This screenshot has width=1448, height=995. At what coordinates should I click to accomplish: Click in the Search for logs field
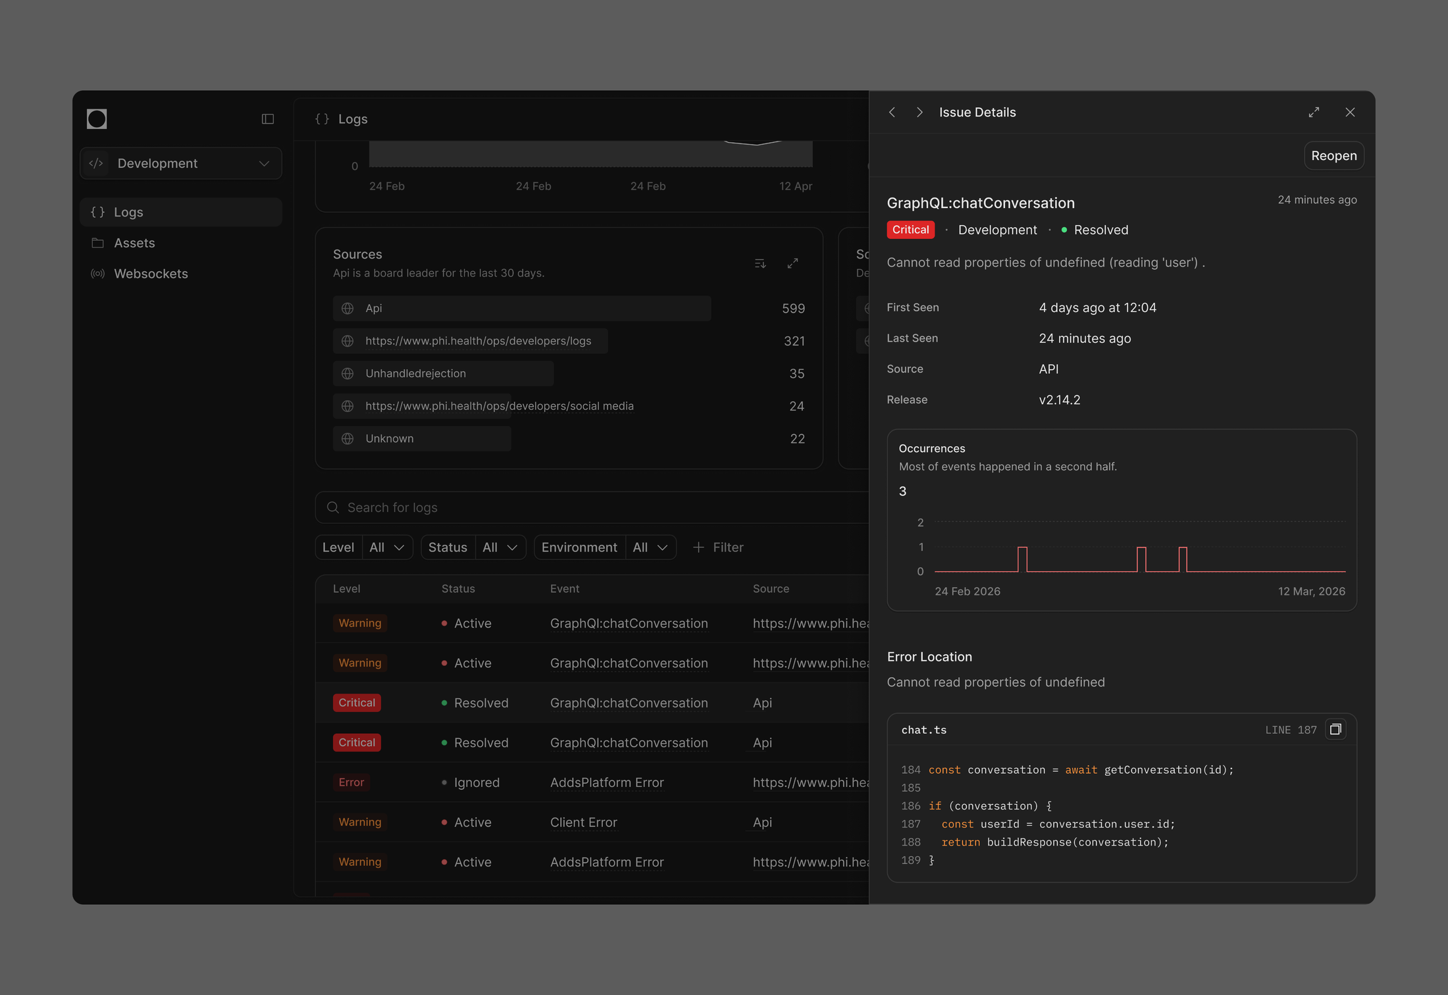pyautogui.click(x=592, y=507)
